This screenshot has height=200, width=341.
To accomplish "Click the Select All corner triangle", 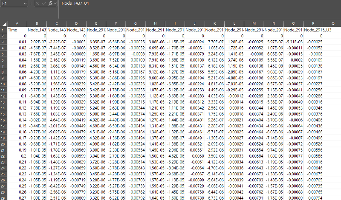I will click(x=4, y=24).
